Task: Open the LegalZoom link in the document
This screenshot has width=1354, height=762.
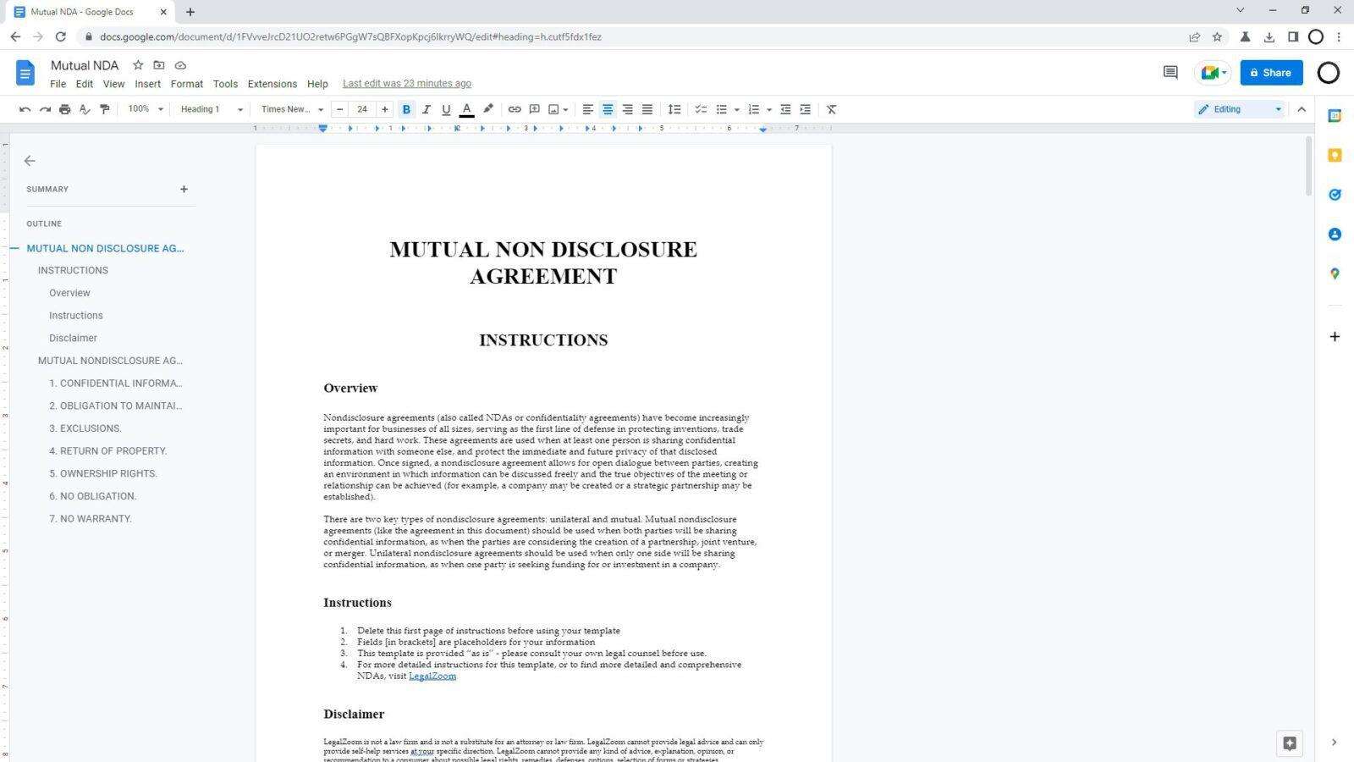Action: (x=432, y=676)
